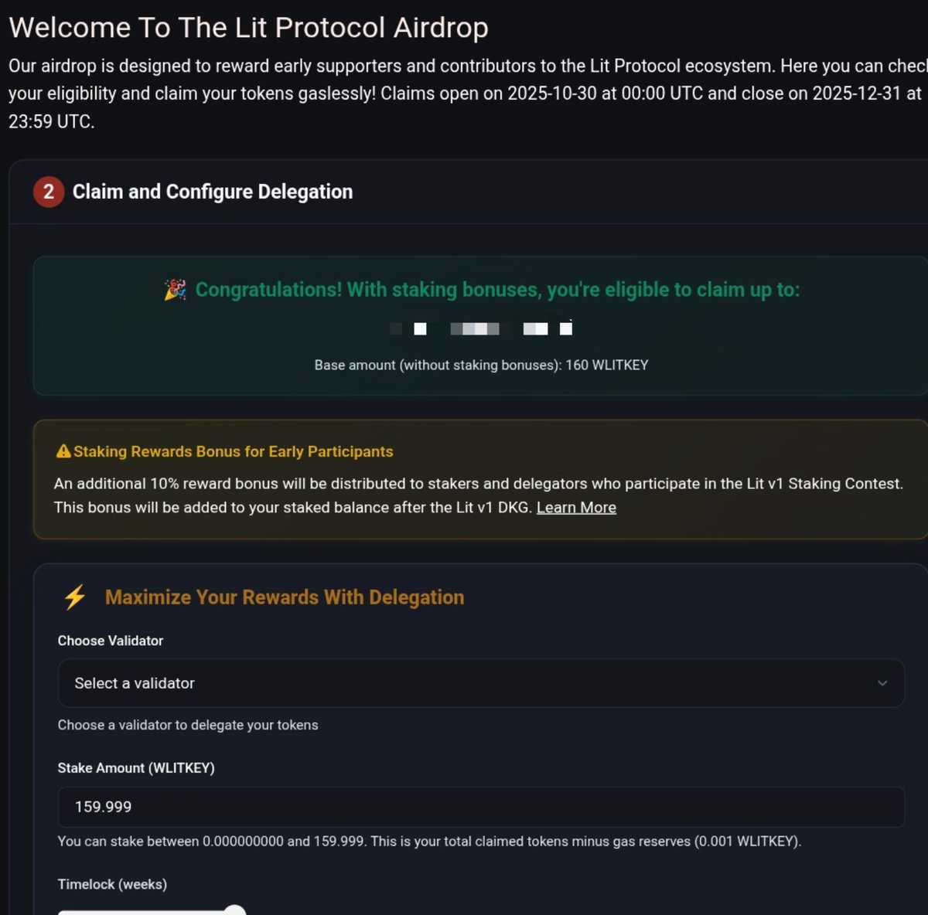Click the yellow warning triangle icon

click(x=63, y=451)
